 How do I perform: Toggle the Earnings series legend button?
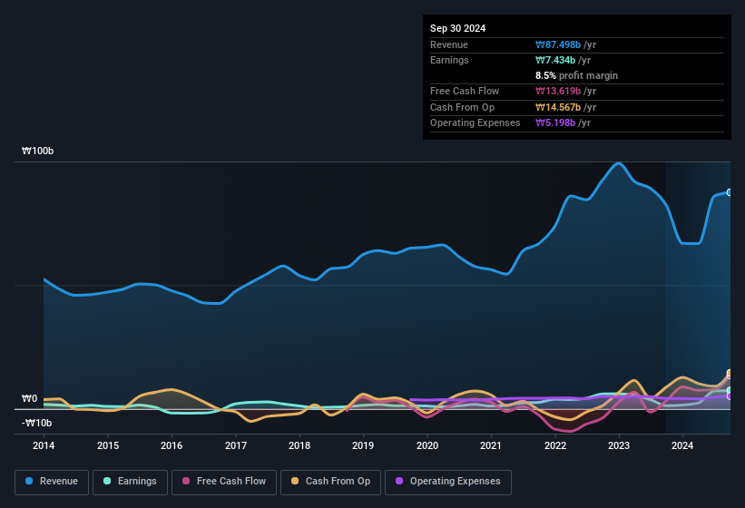click(130, 482)
